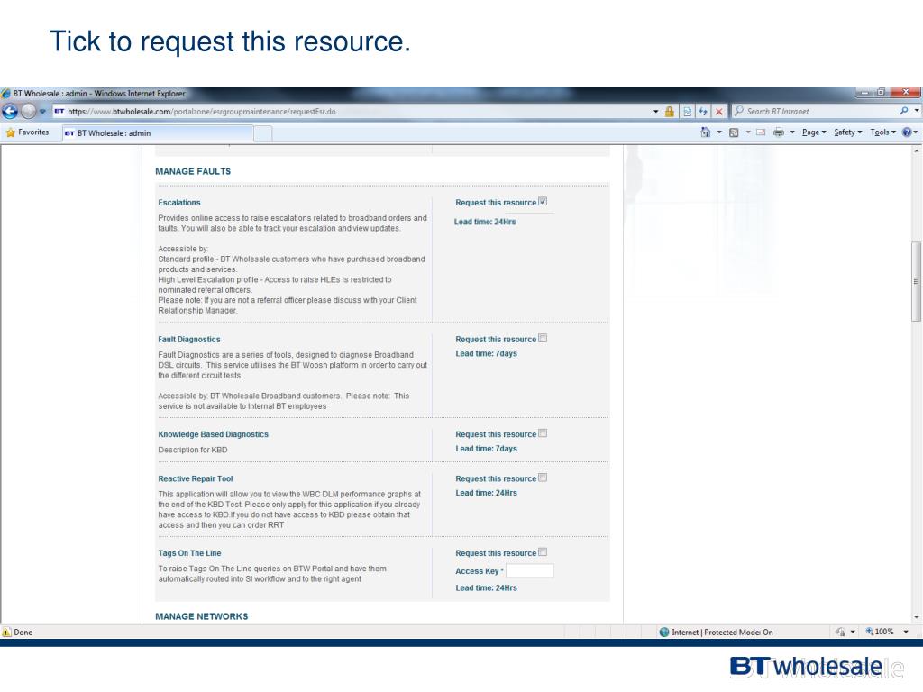
Task: Click the scrollbar down arrow
Action: [917, 617]
